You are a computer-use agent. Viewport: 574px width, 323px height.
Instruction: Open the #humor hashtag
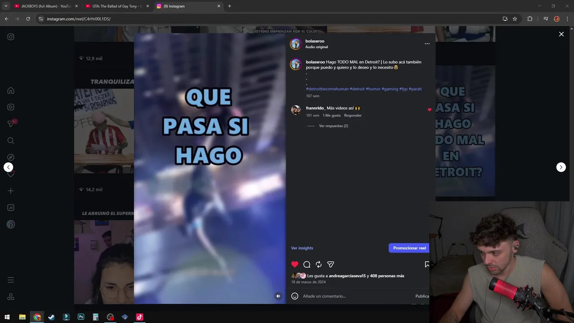pyautogui.click(x=373, y=89)
